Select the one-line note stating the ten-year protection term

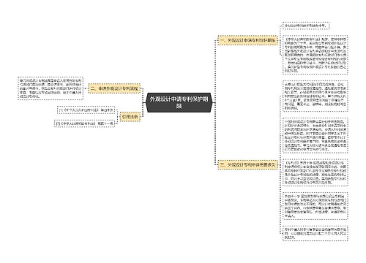point(306,26)
